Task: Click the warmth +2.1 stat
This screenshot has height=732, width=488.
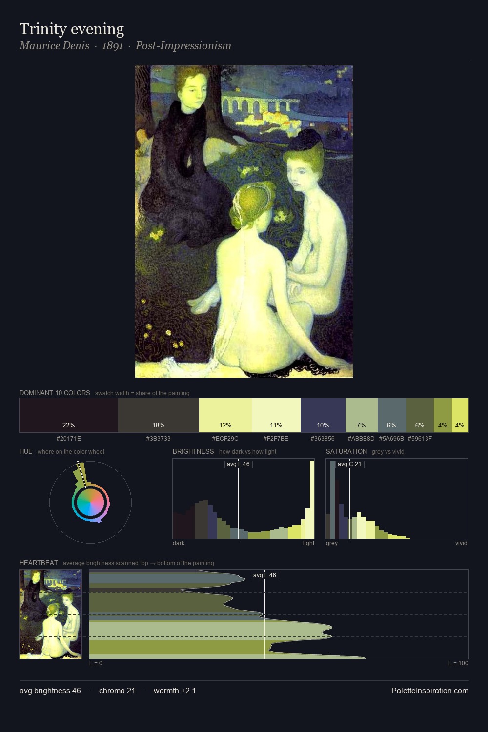Action: [175, 691]
